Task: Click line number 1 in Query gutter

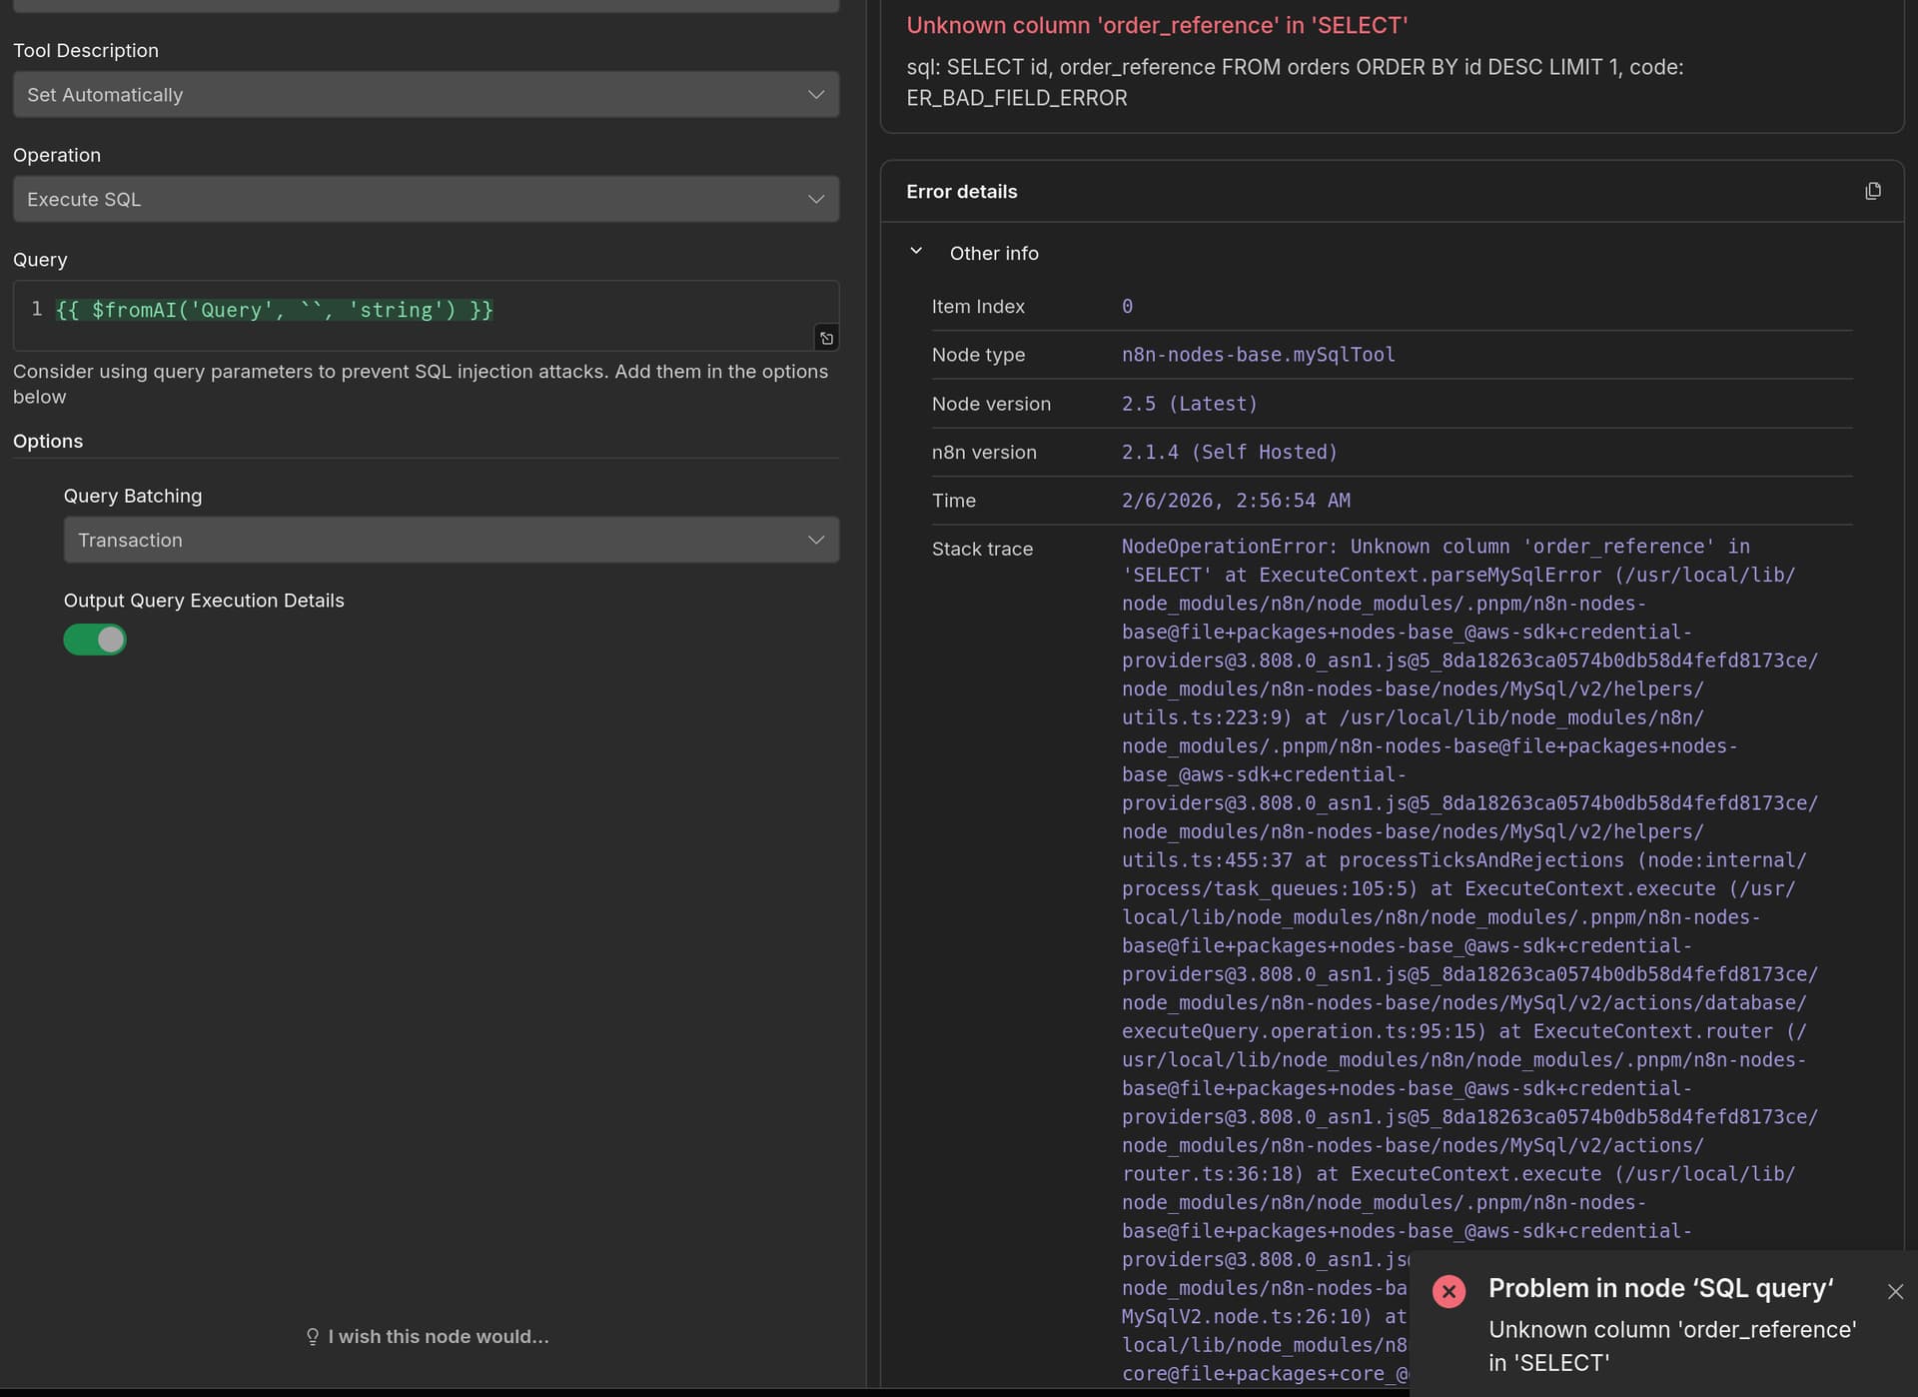Action: pos(37,309)
